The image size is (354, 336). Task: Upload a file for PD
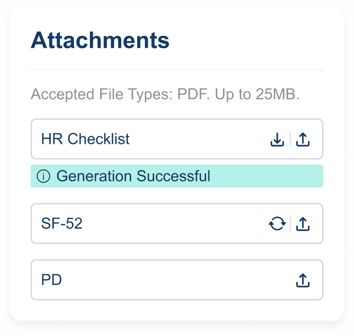coord(303,280)
